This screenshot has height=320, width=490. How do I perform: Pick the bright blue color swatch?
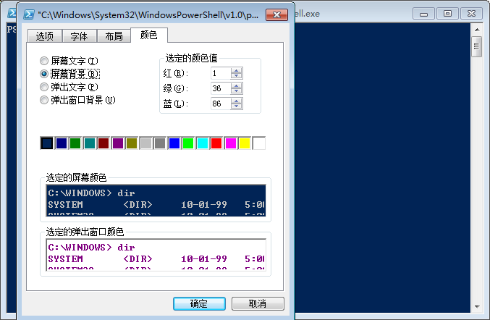[x=174, y=143]
